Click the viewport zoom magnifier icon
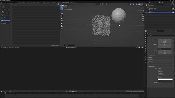This screenshot has width=175, height=98. coord(143,14)
